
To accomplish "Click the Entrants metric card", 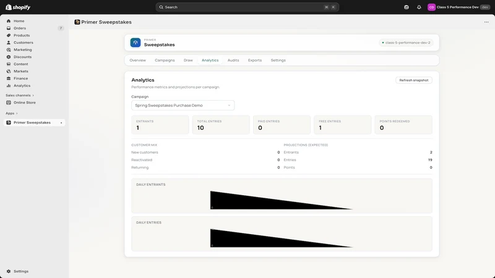I will 160,125.
